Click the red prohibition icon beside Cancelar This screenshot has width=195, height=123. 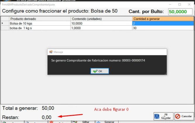[178, 116]
